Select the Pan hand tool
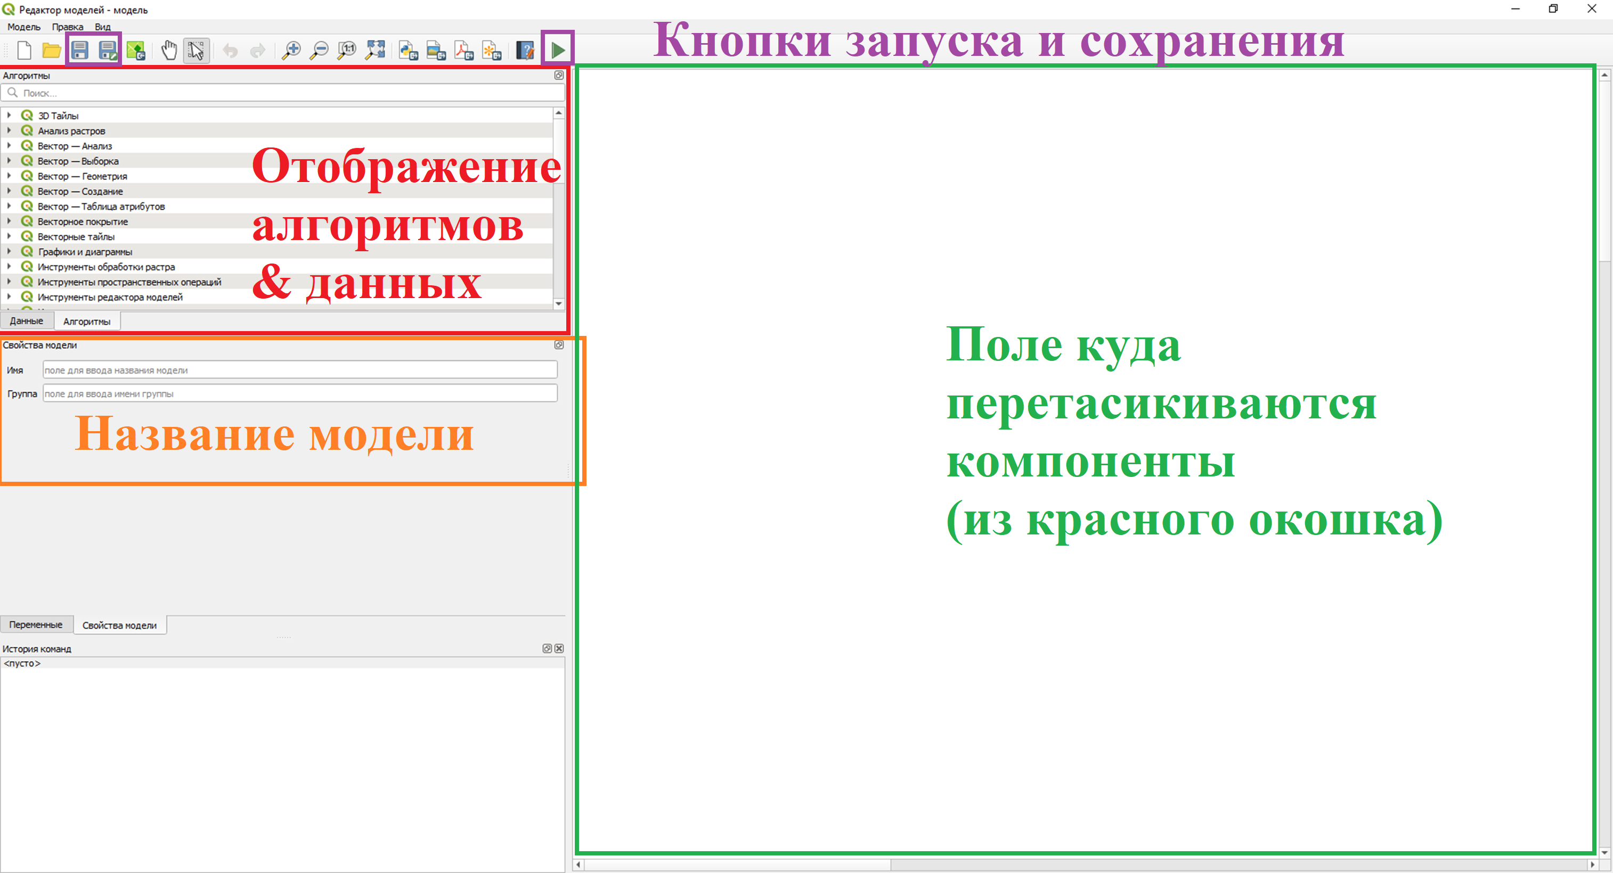The image size is (1613, 873). (x=168, y=50)
